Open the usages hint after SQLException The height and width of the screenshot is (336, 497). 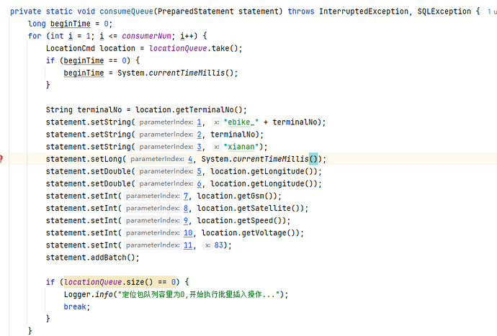tap(489, 12)
